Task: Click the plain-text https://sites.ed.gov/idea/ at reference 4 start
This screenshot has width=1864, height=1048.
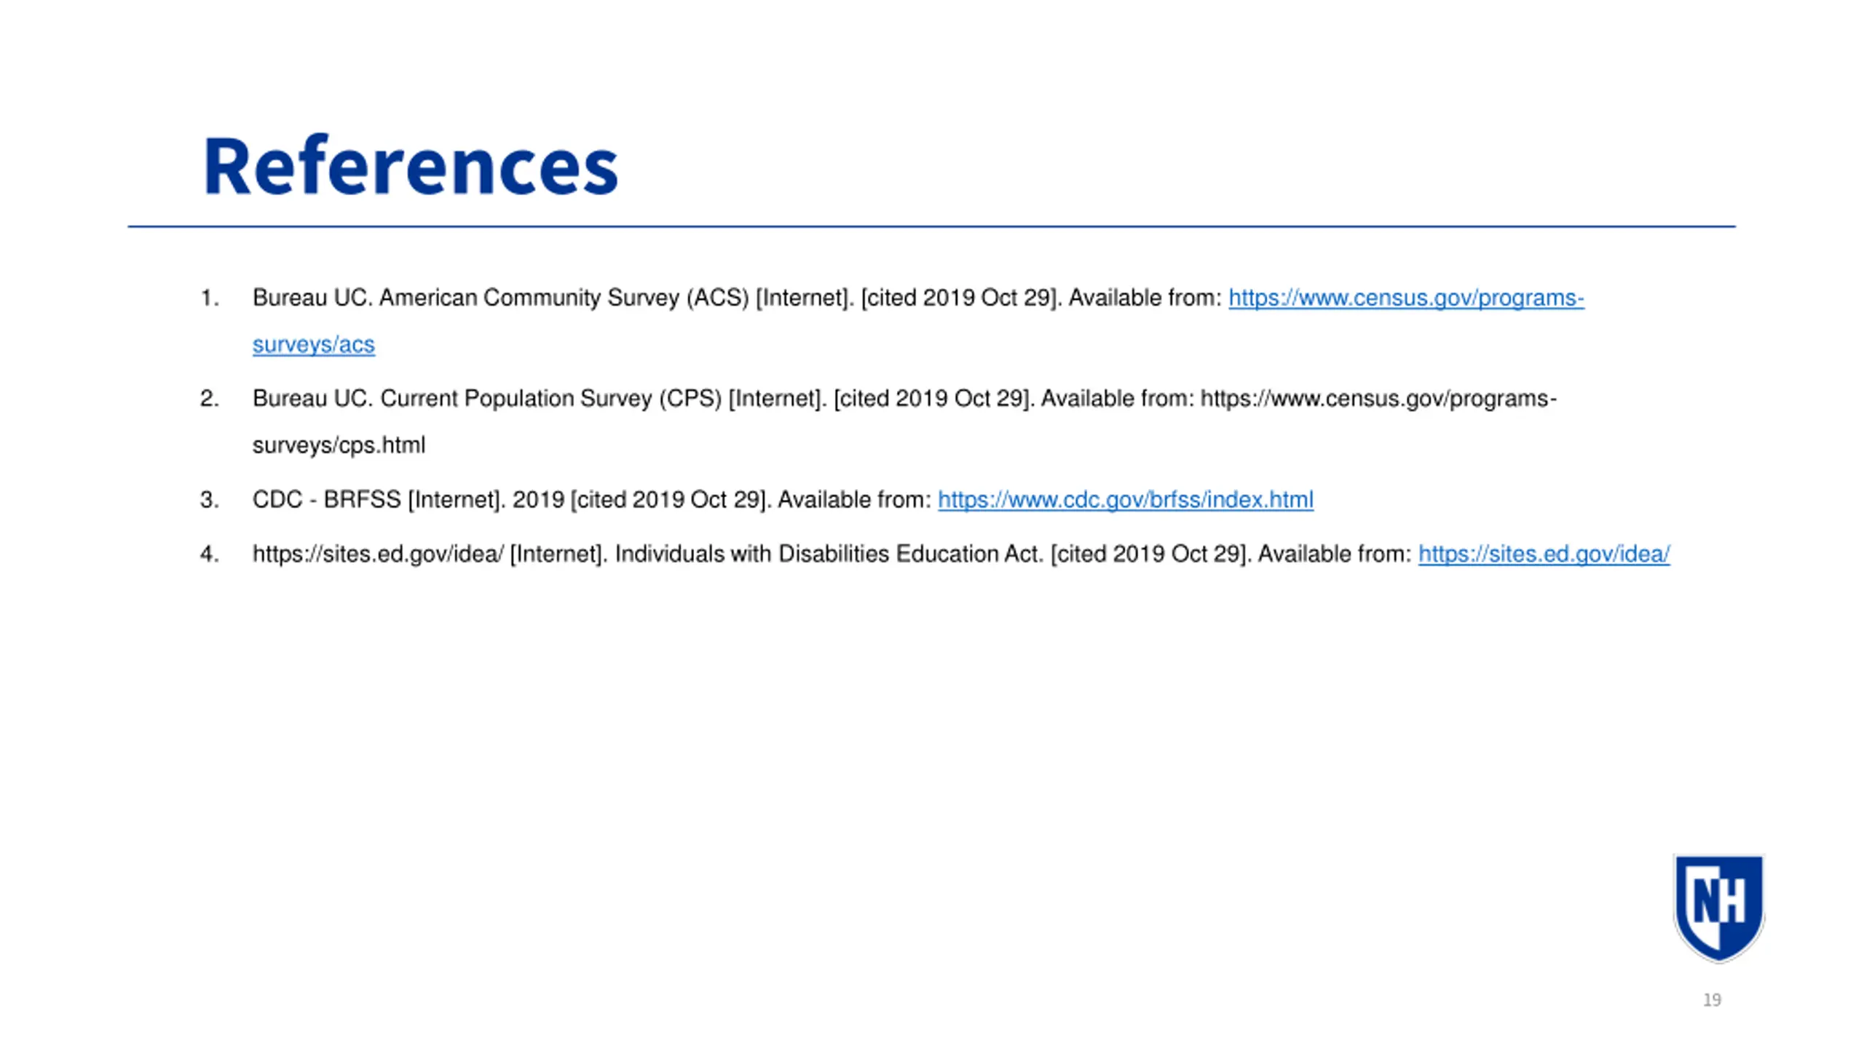Action: click(378, 555)
